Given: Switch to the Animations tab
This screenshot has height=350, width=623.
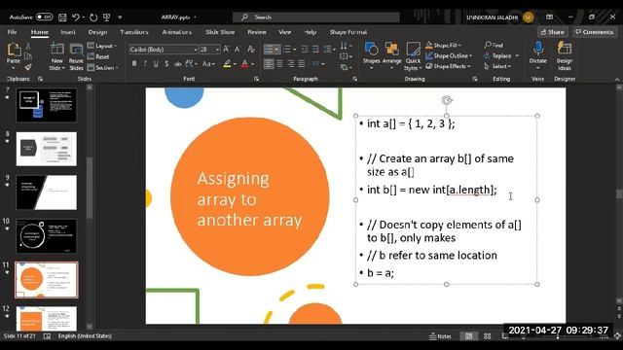Looking at the screenshot, I should pyautogui.click(x=177, y=32).
